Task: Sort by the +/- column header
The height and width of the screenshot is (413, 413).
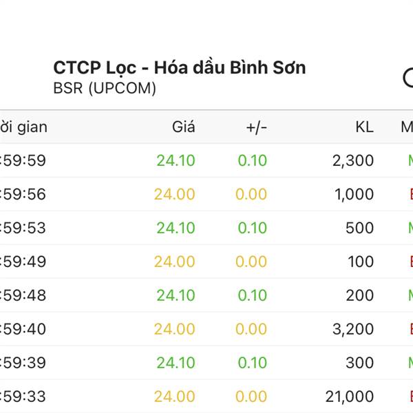Action: coord(257,128)
